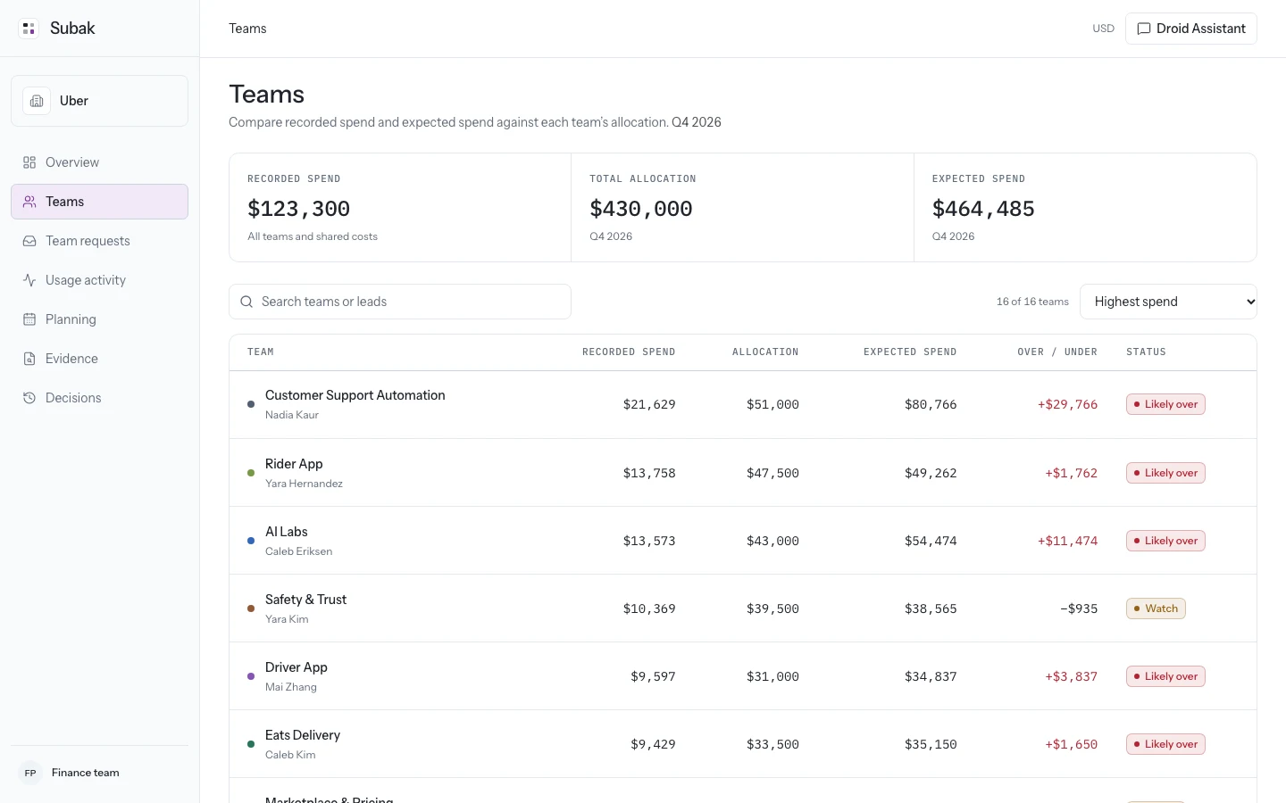Image resolution: width=1286 pixels, height=803 pixels.
Task: Click the Likely over badge for Eats Delivery
Action: pos(1165,744)
